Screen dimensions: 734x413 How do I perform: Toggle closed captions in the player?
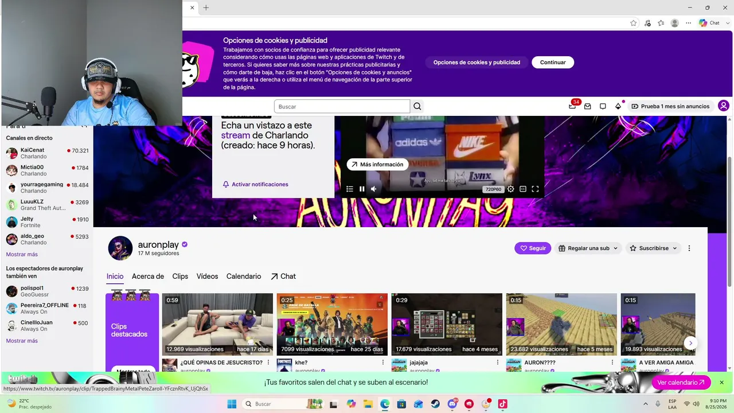click(x=523, y=189)
